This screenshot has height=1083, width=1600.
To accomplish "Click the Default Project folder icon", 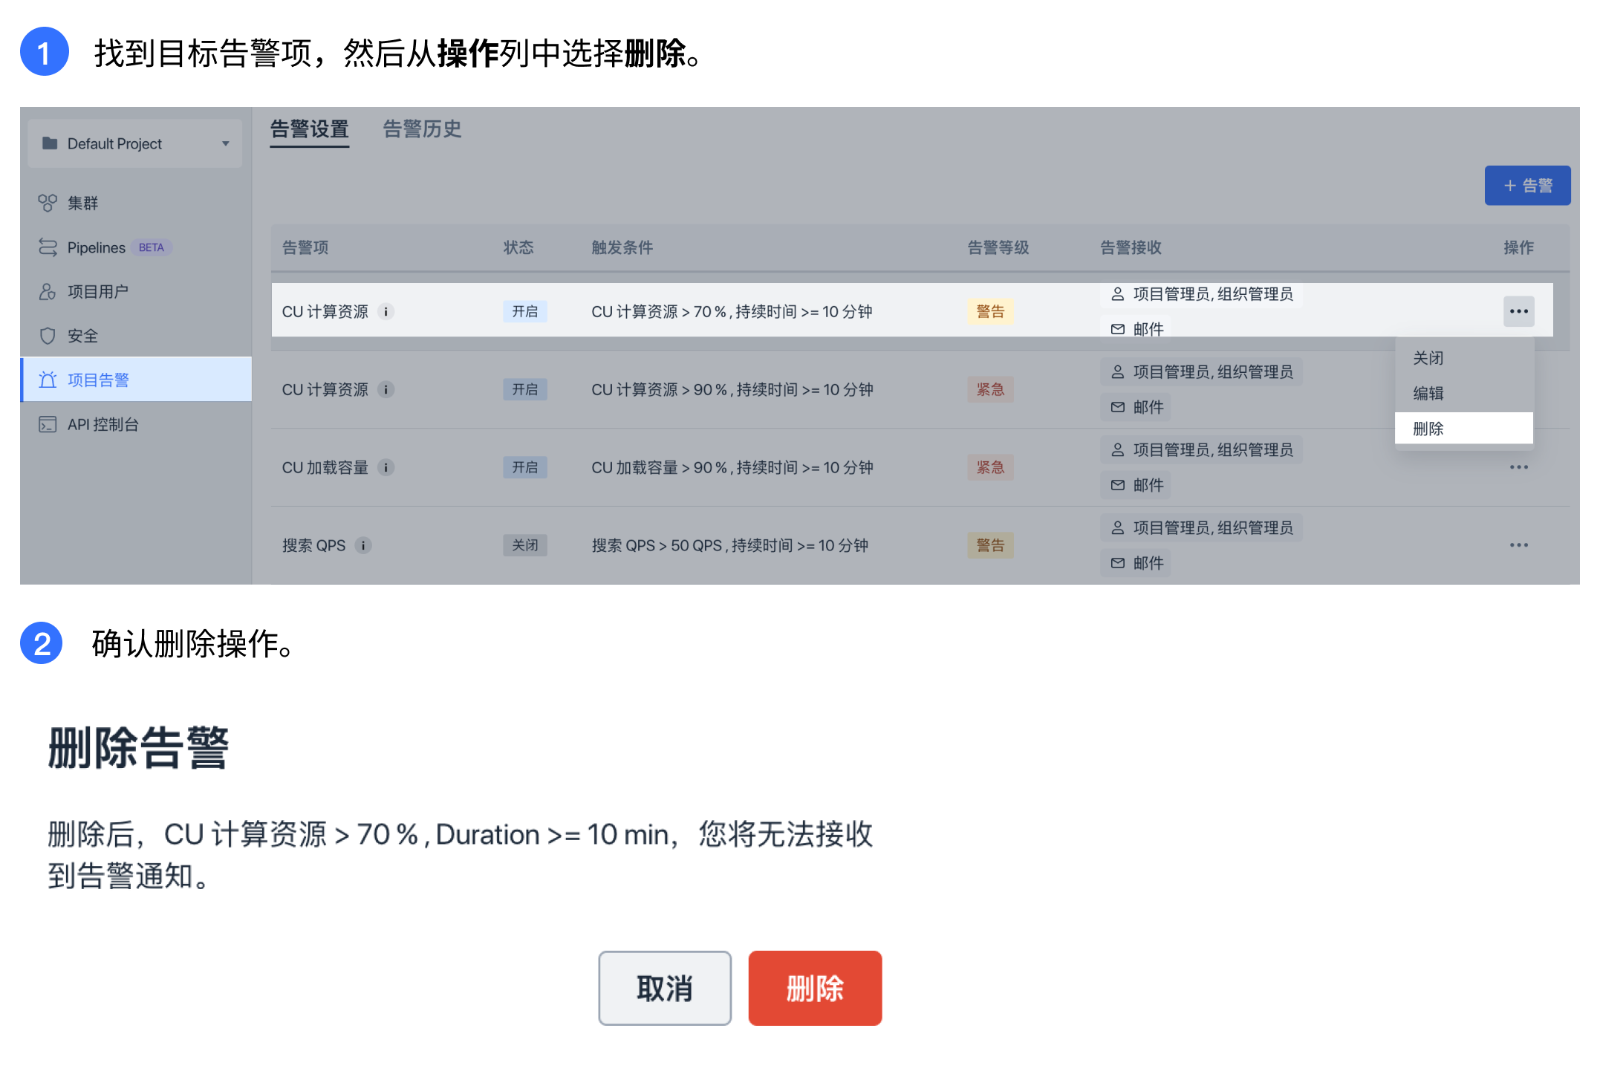I will click(x=50, y=143).
